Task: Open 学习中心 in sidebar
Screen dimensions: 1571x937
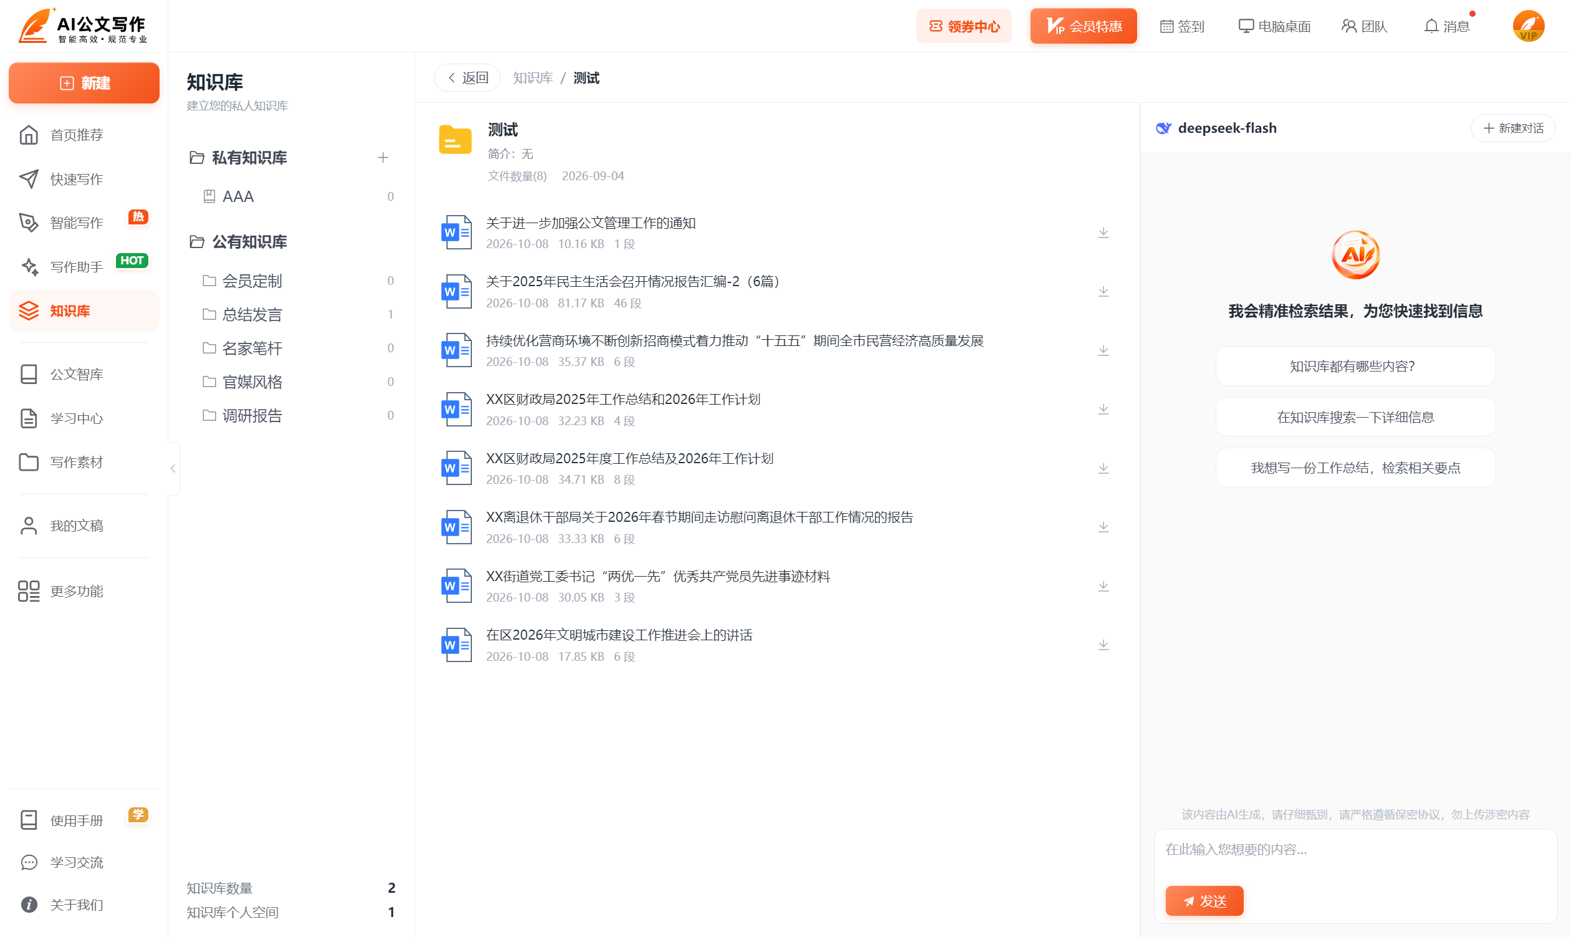Action: point(84,418)
